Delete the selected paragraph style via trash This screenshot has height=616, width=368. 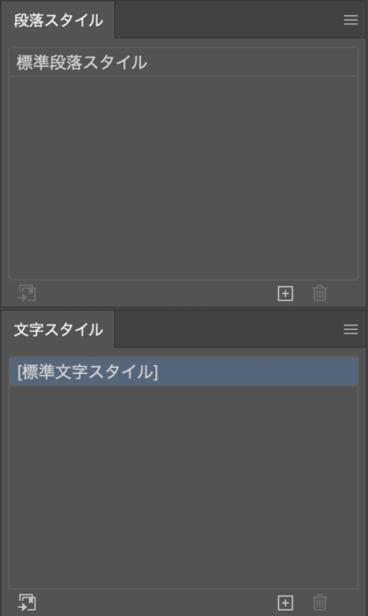click(320, 293)
